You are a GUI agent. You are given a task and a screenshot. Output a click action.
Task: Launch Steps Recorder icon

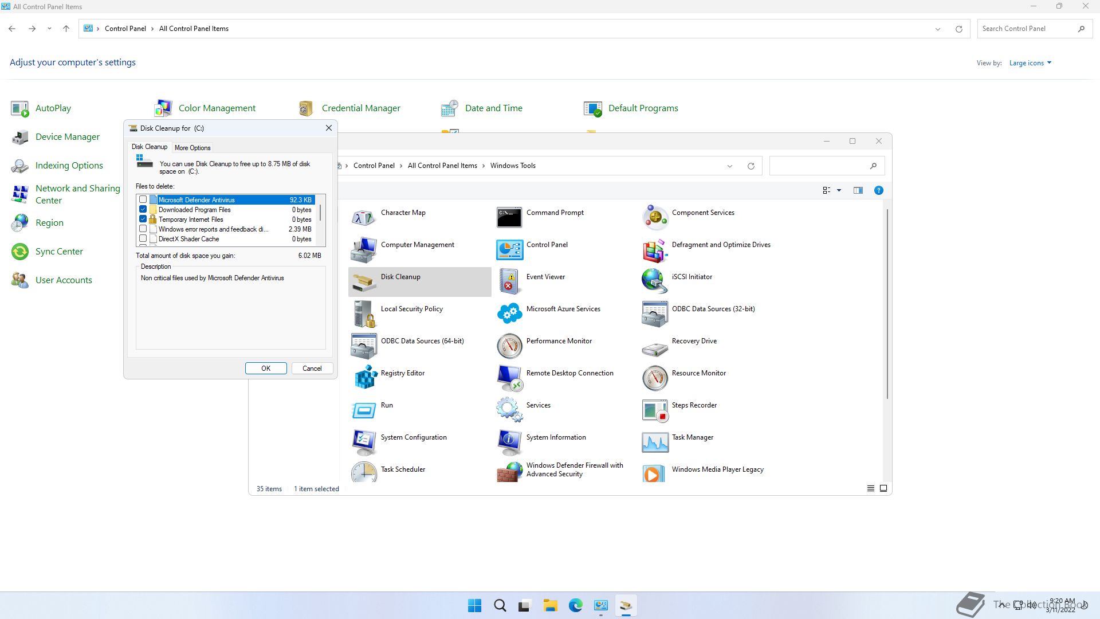(654, 410)
